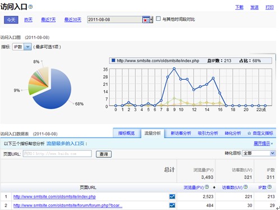The width and height of the screenshot is (280, 210).
Task: Click the chart peak point at hour 9
Action: click(x=174, y=69)
